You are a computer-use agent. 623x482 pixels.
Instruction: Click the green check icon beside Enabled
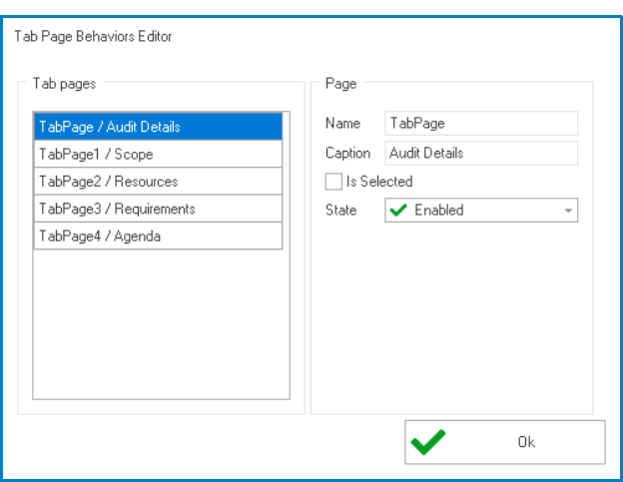[398, 210]
